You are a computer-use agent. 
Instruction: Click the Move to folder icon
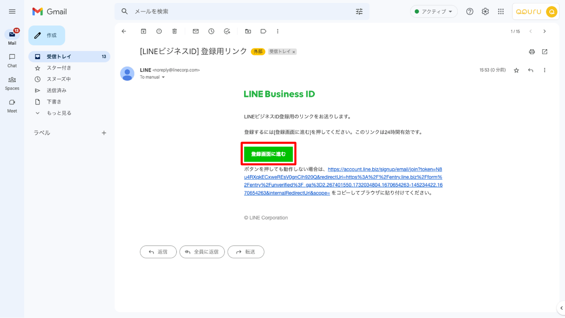(248, 31)
